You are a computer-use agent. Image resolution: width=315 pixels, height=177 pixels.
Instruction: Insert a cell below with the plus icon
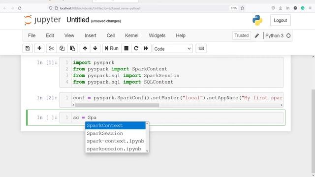tap(39, 48)
